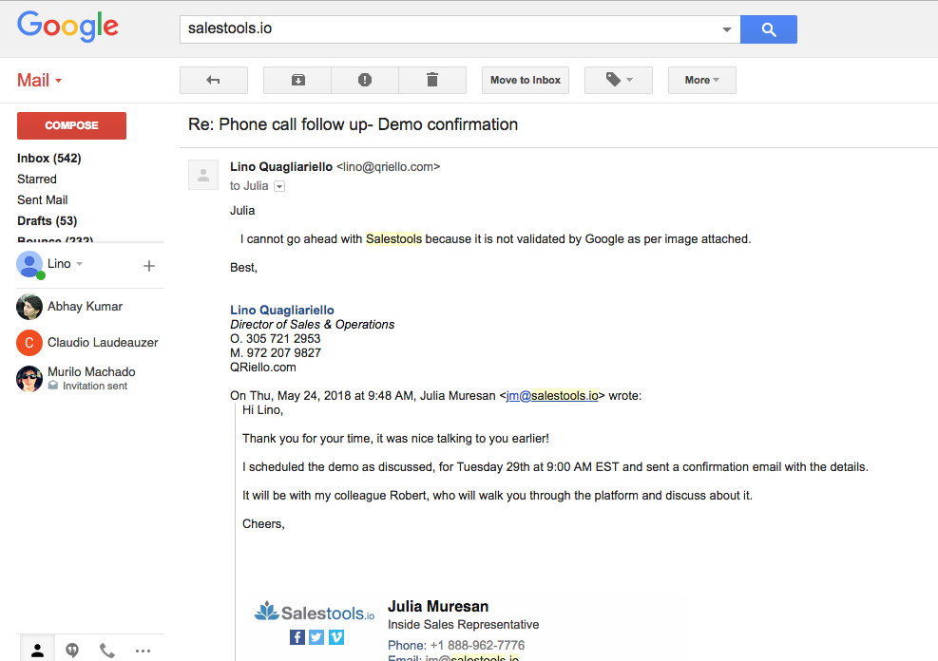Archive the email with archive icon
Viewport: 938px width, 661px height.
(297, 80)
